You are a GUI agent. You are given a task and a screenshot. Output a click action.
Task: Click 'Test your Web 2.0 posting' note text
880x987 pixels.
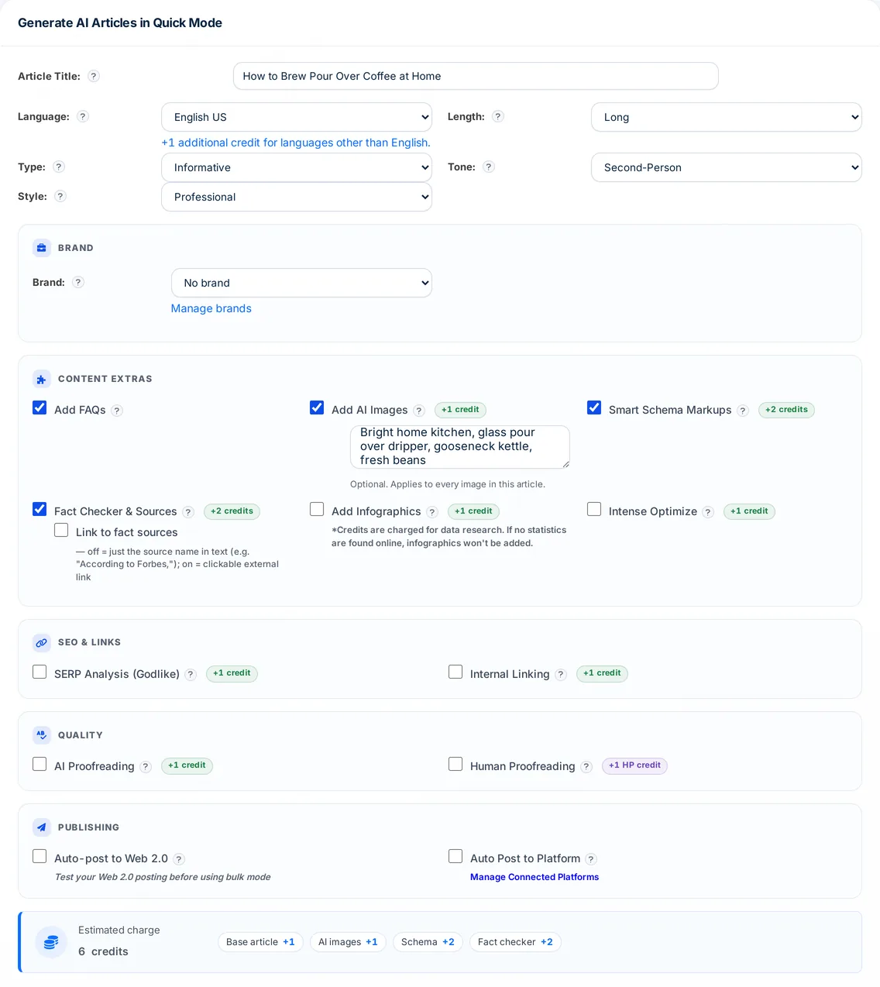coord(163,877)
